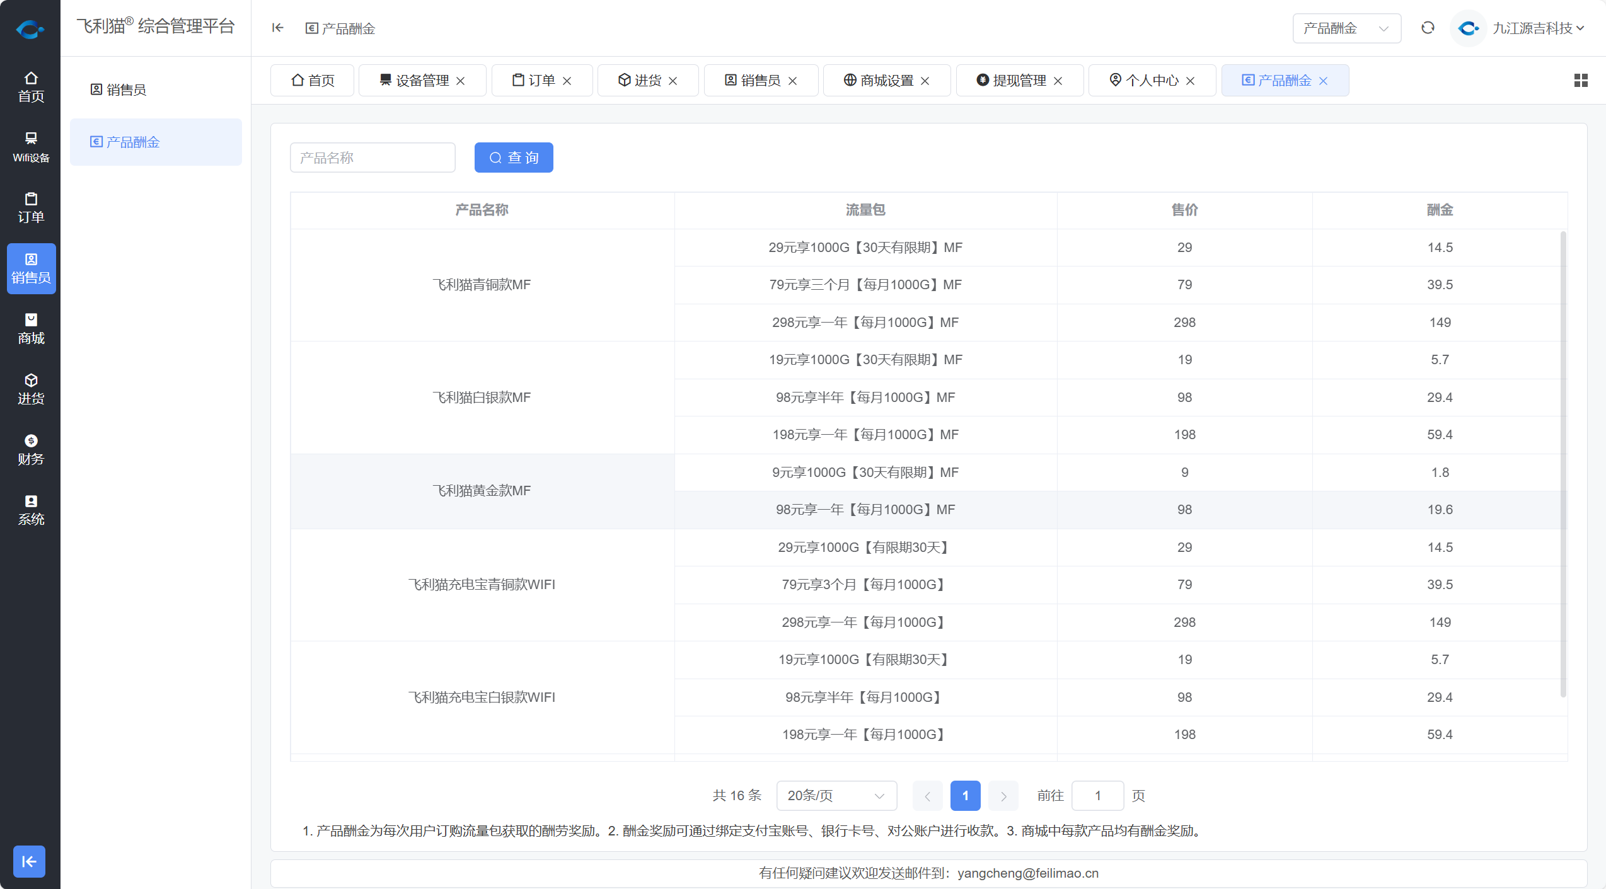1606x889 pixels.
Task: Open 商城 in the dark sidebar
Action: tap(31, 329)
